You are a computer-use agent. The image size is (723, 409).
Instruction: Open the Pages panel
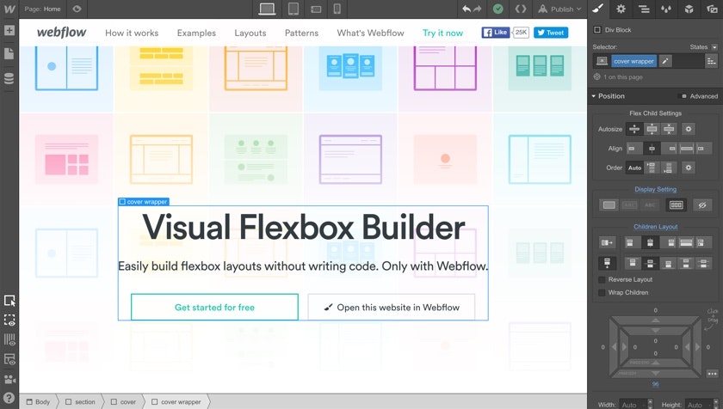[x=9, y=54]
